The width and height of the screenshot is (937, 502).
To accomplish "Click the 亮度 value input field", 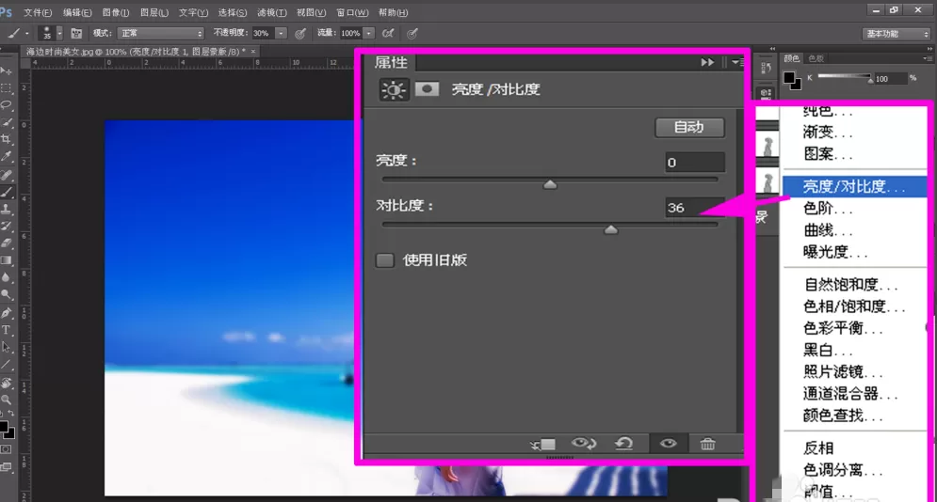I will 694,163.
